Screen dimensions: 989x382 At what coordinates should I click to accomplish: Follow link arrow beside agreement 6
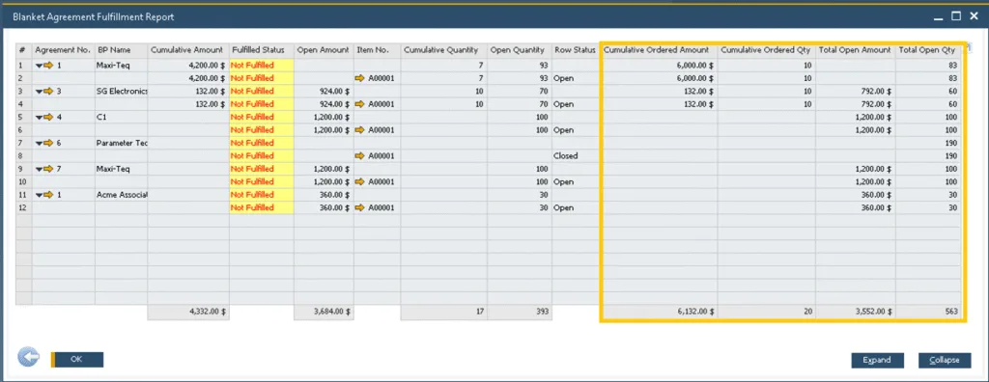pos(48,143)
